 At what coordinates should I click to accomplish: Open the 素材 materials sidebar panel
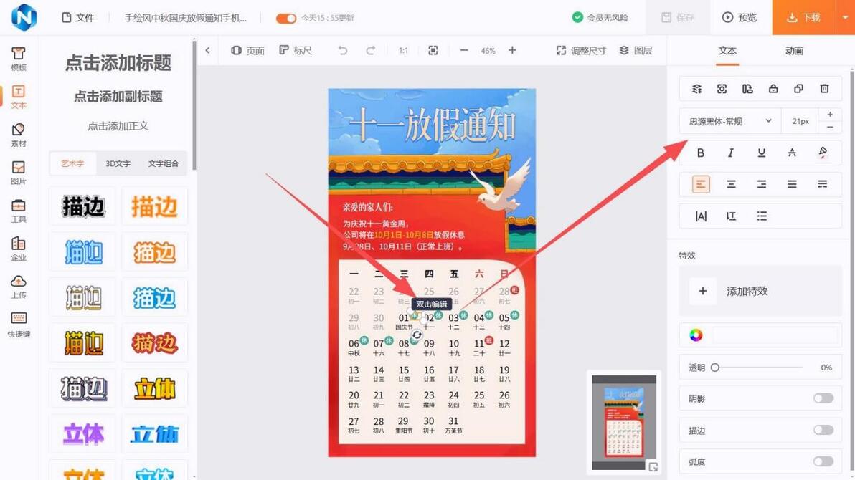19,135
